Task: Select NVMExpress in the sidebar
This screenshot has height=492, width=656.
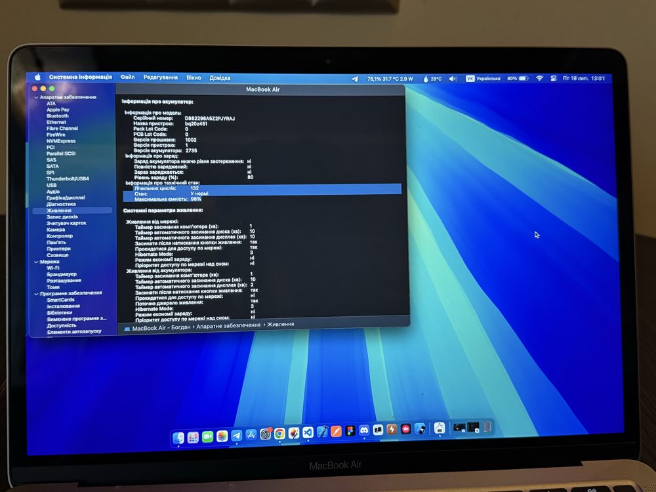Action: 60,141
